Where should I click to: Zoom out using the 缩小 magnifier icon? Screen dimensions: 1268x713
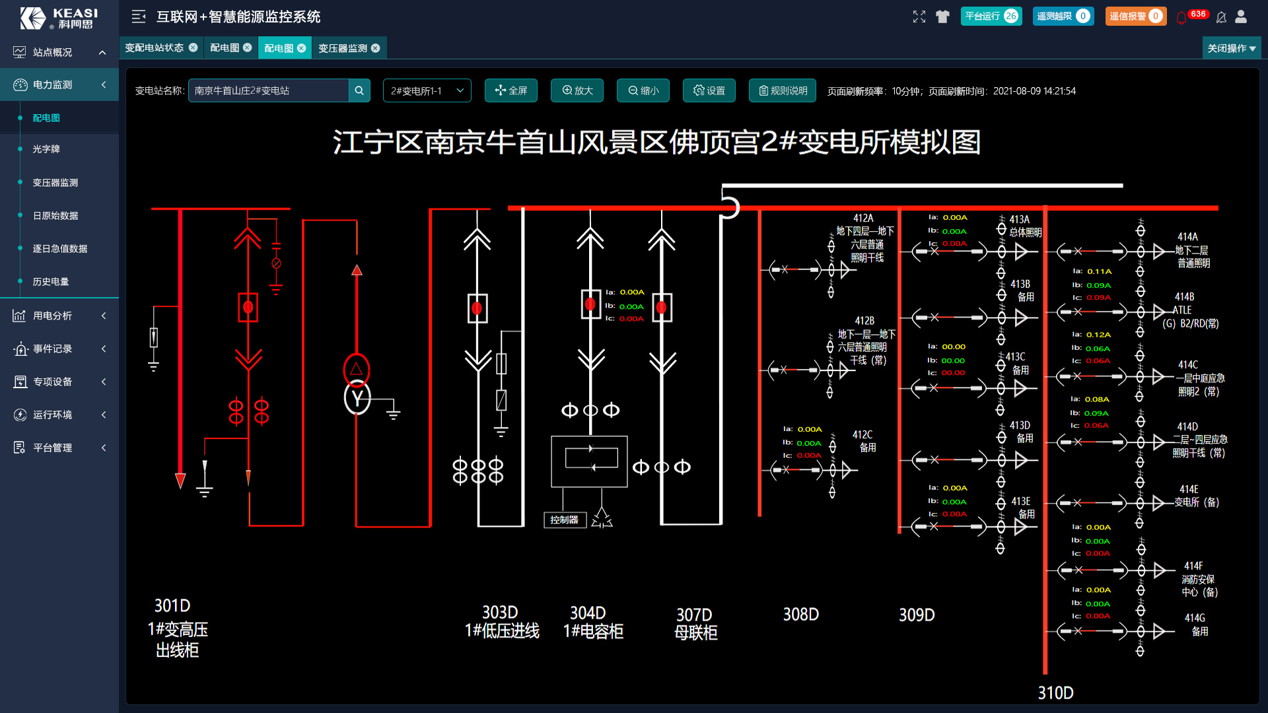642,90
